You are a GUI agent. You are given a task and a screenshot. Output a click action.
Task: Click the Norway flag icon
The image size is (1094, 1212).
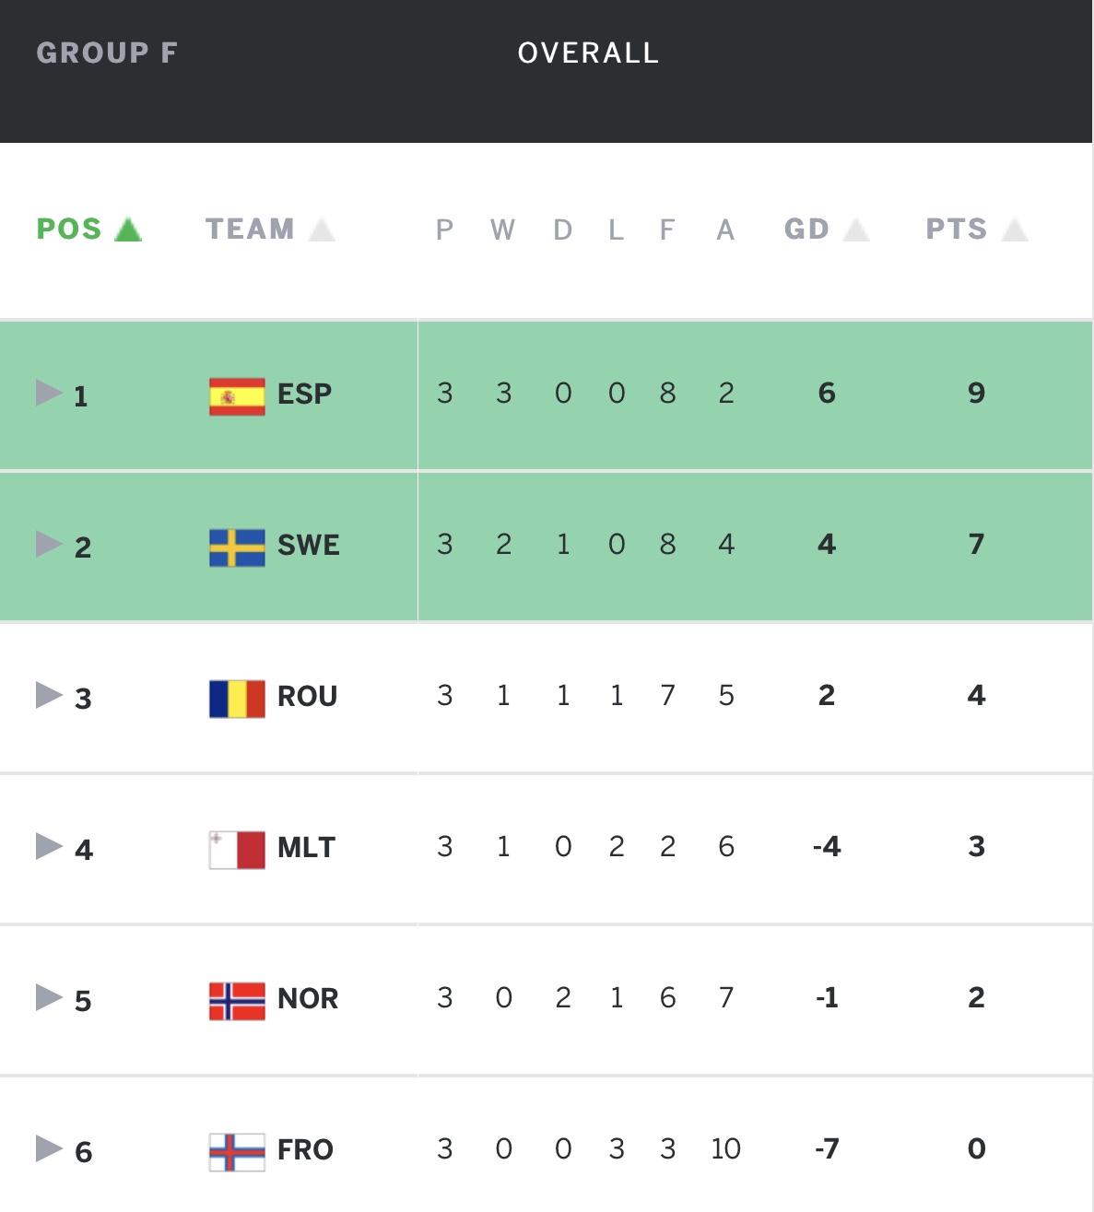(x=237, y=1001)
